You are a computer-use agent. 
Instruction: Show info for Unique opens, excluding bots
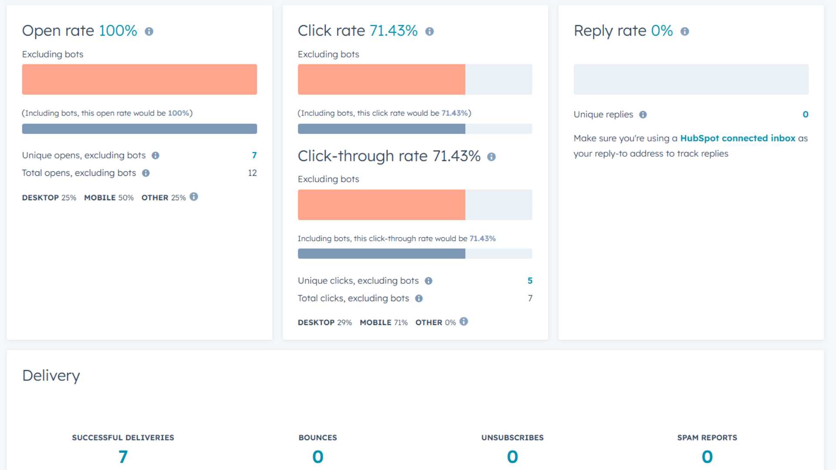click(x=155, y=155)
